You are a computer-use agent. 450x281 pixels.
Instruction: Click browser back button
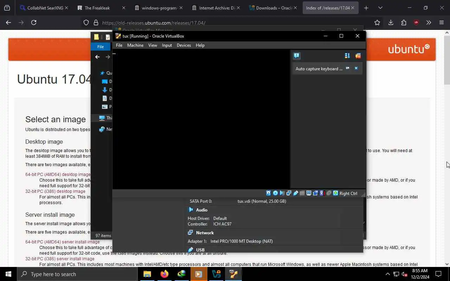(x=8, y=22)
